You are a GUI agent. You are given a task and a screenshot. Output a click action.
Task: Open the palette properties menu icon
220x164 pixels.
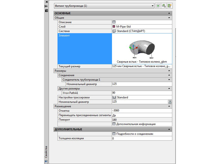[x=47, y=10]
